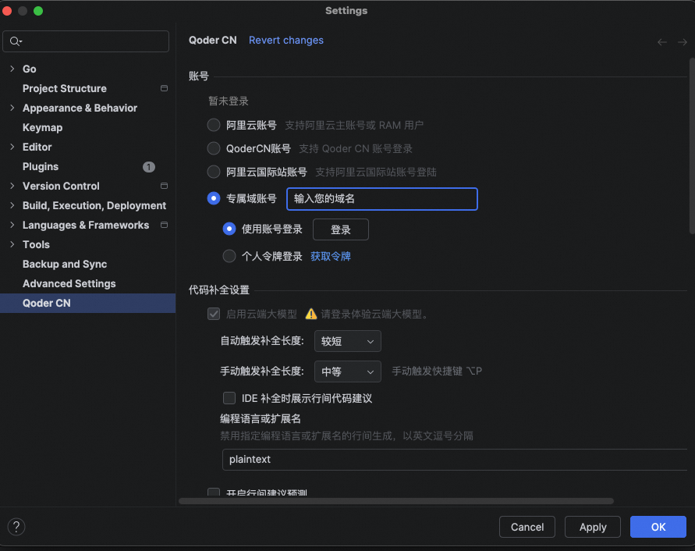The width and height of the screenshot is (695, 551).
Task: Open Plugins settings page
Action: [41, 166]
